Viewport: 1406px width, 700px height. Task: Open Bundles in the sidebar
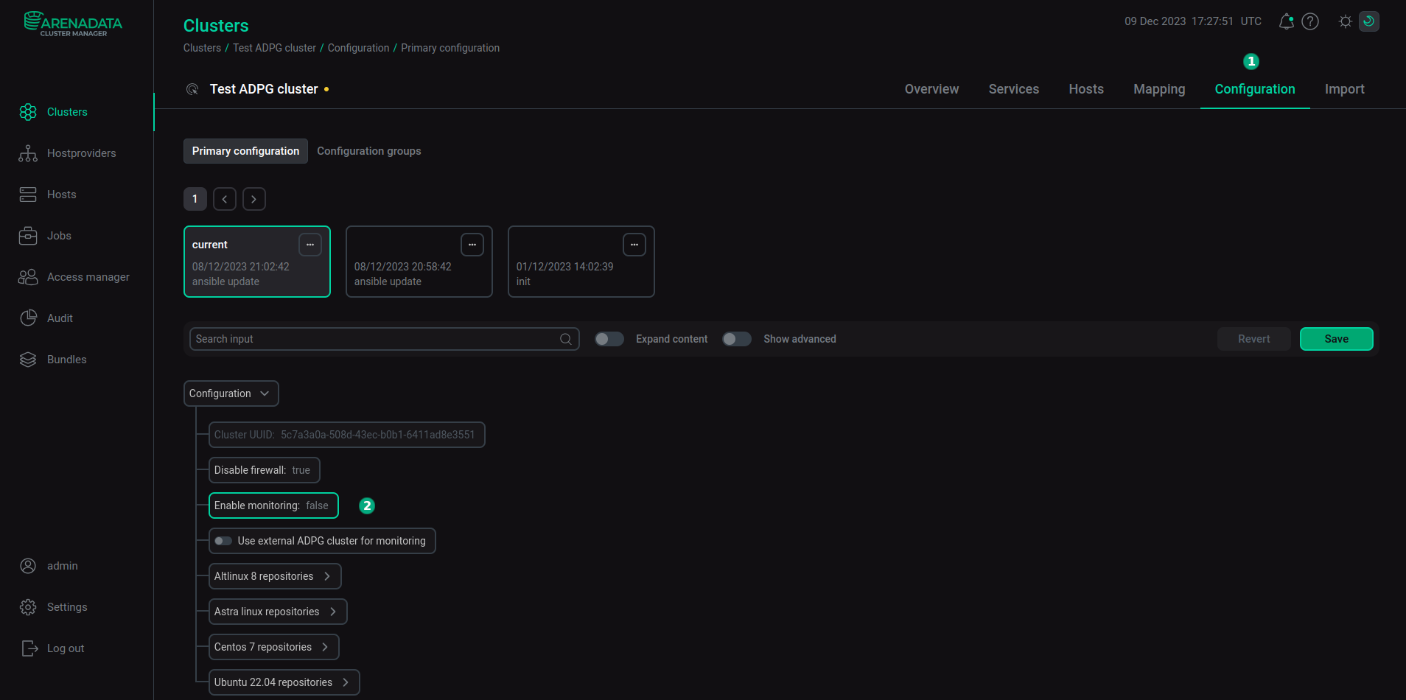[67, 360]
